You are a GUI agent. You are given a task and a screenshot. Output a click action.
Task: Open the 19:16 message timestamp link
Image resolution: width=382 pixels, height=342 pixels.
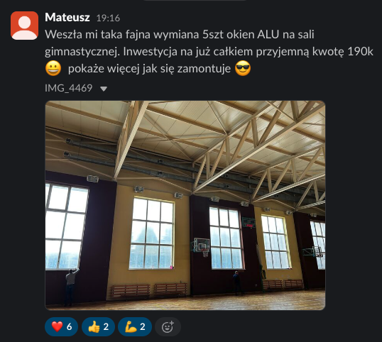(x=108, y=18)
